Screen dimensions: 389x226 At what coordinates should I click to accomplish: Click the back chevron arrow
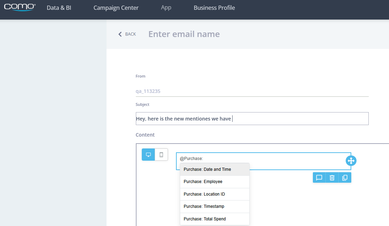tap(120, 34)
